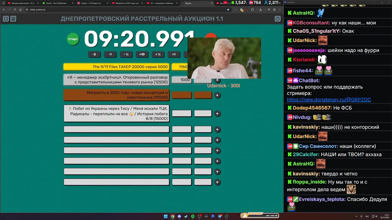This screenshot has width=392, height=220.
Task: Click the green Старт timer button
Action: point(73,39)
